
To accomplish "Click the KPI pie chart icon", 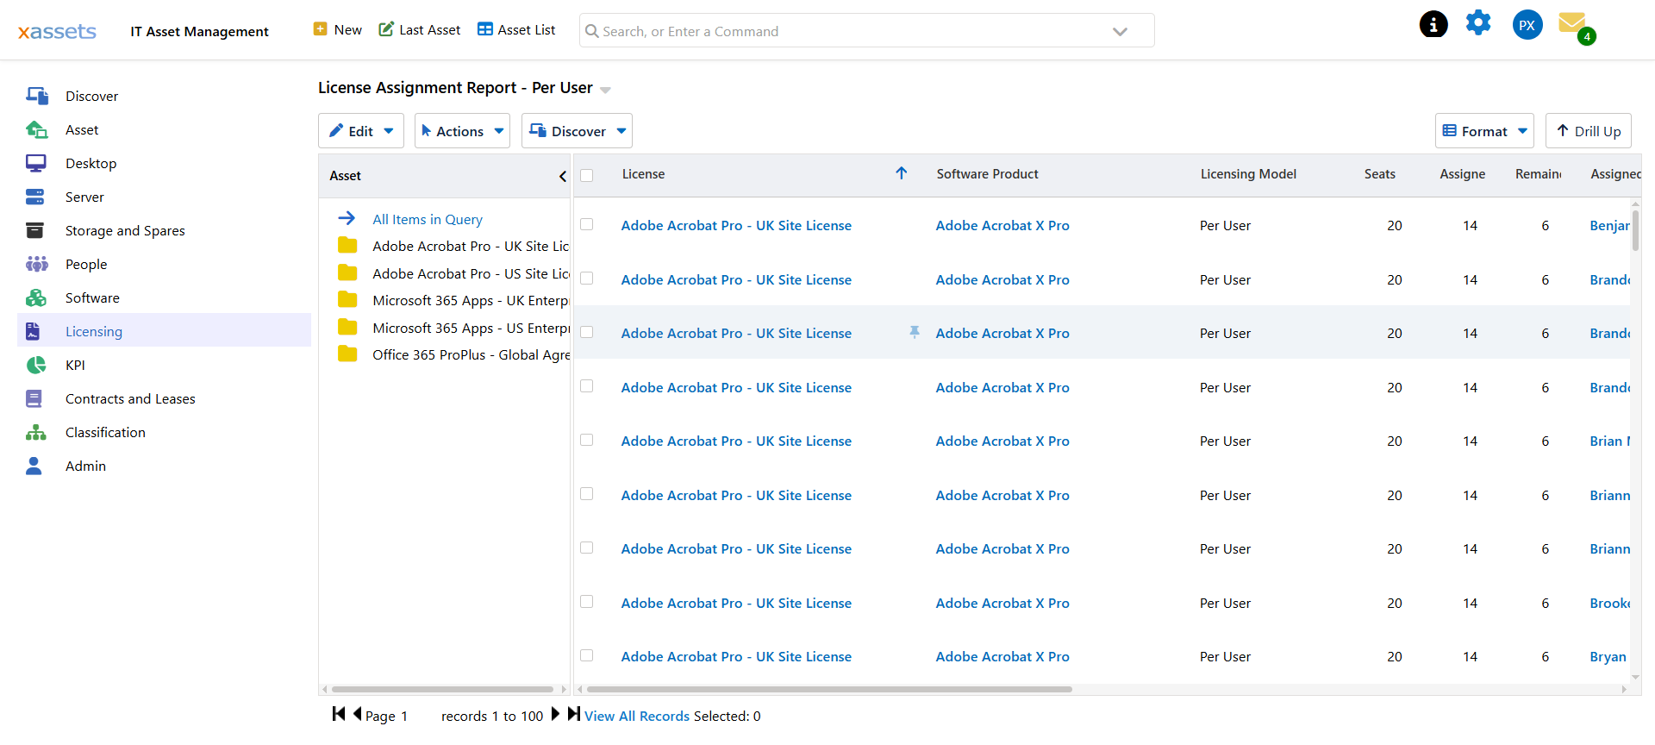I will click(35, 365).
